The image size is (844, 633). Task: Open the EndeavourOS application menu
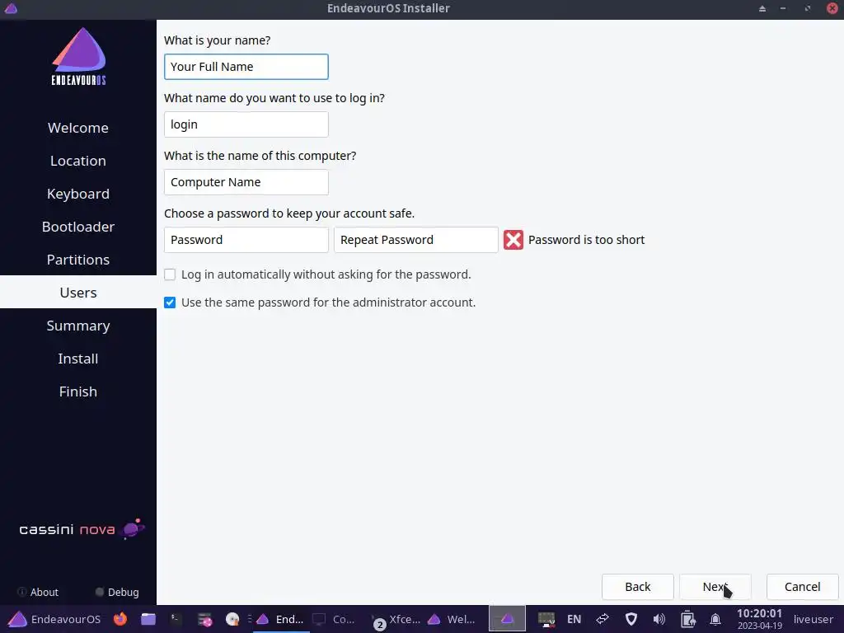55,619
